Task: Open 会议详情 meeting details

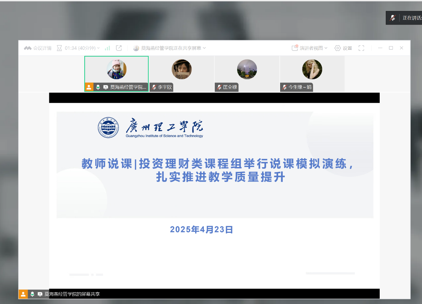Action: tap(38, 48)
